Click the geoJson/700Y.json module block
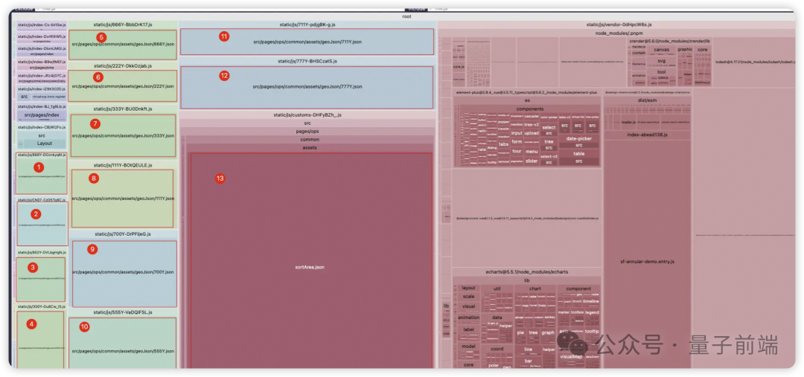804x377 pixels. click(124, 274)
